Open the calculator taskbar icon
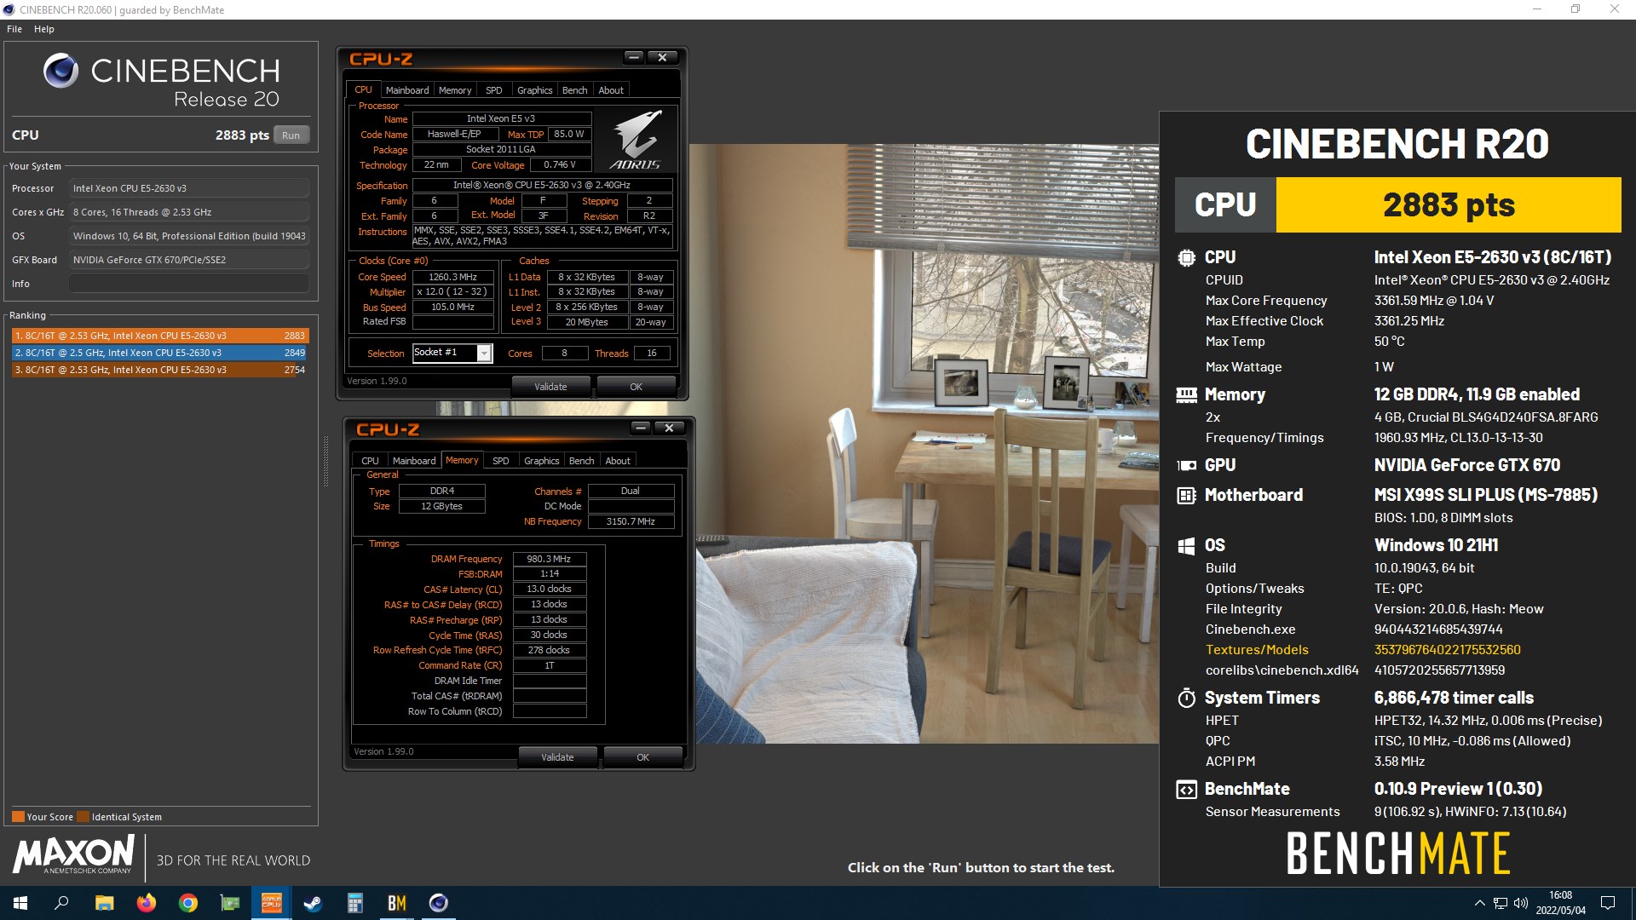The image size is (1636, 920). coord(355,903)
